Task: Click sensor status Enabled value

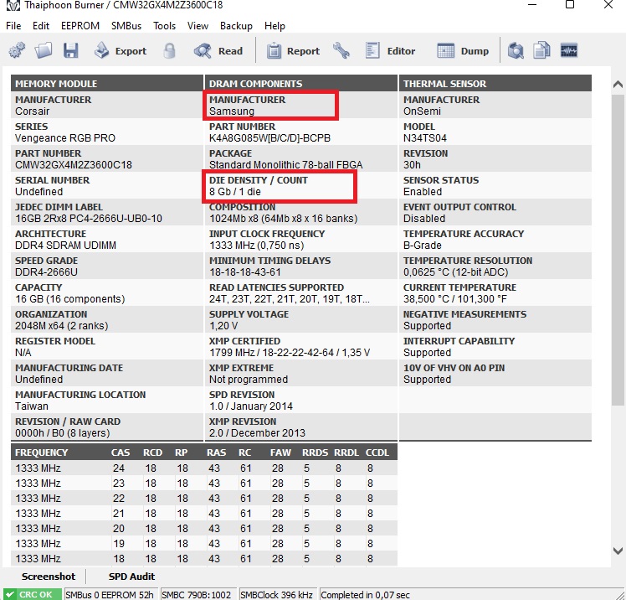Action: tap(423, 191)
